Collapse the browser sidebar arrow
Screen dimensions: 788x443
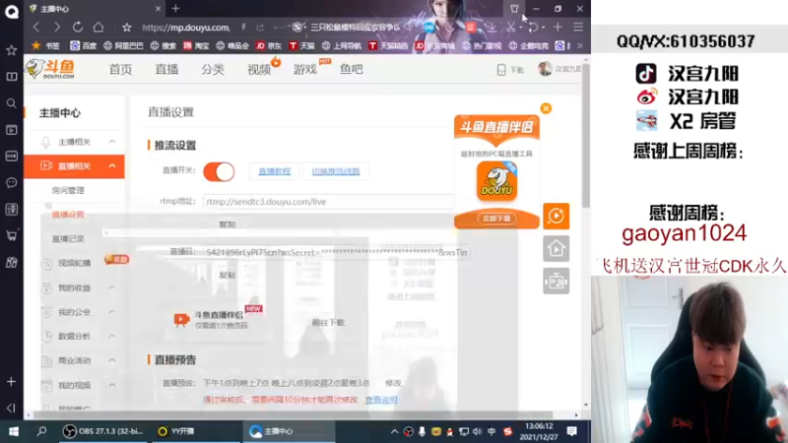tap(11, 408)
